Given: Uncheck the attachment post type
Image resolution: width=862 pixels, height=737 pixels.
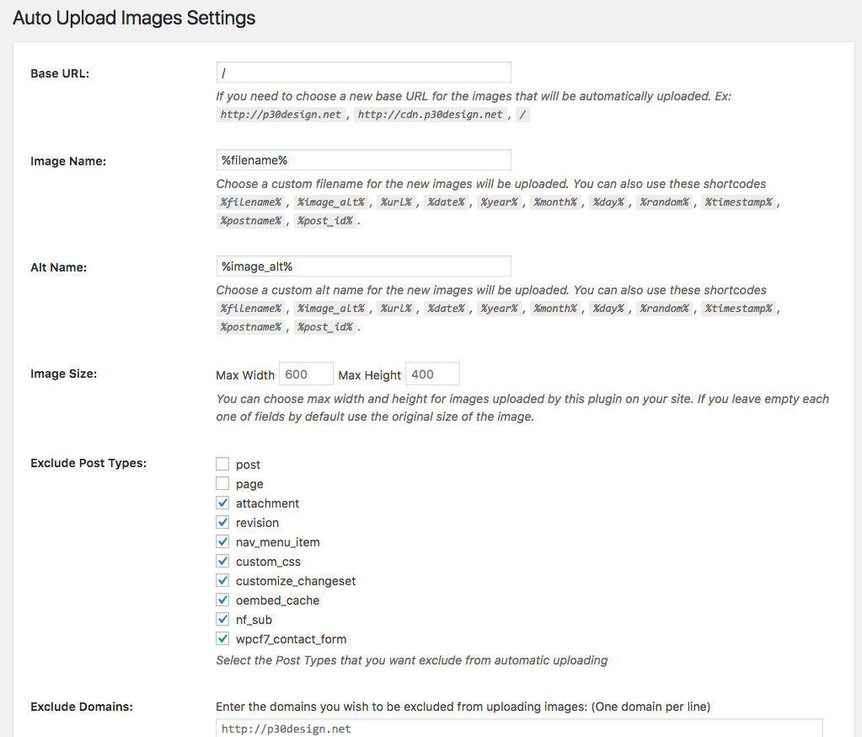Looking at the screenshot, I should coord(222,503).
